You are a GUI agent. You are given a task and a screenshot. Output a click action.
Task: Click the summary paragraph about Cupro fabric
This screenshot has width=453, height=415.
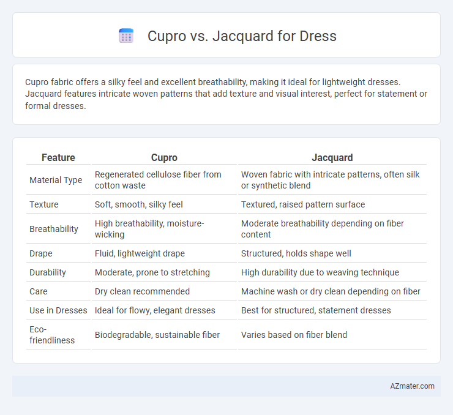pyautogui.click(x=226, y=94)
